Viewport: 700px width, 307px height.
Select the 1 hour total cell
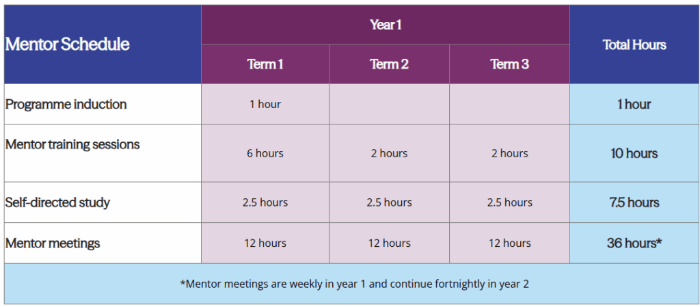tap(634, 104)
